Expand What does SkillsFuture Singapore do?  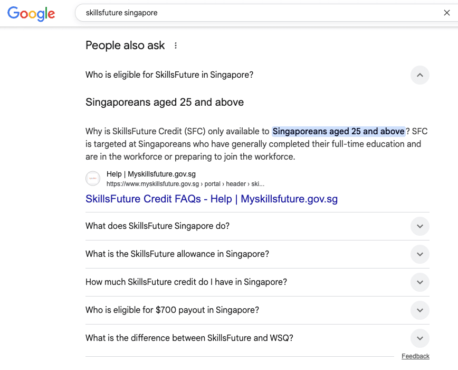pos(419,226)
